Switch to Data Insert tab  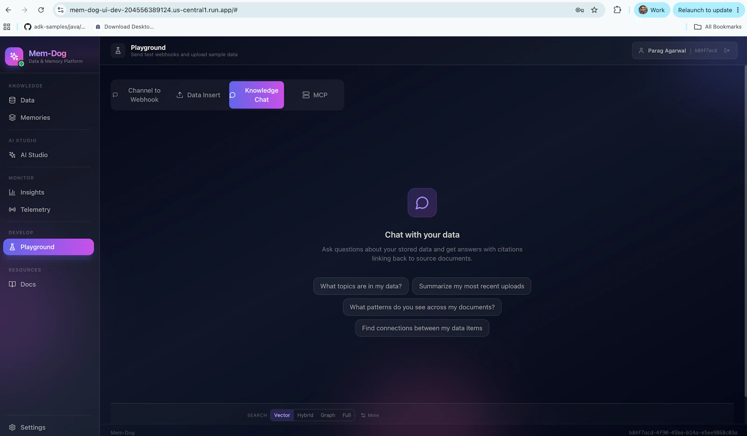(x=198, y=95)
